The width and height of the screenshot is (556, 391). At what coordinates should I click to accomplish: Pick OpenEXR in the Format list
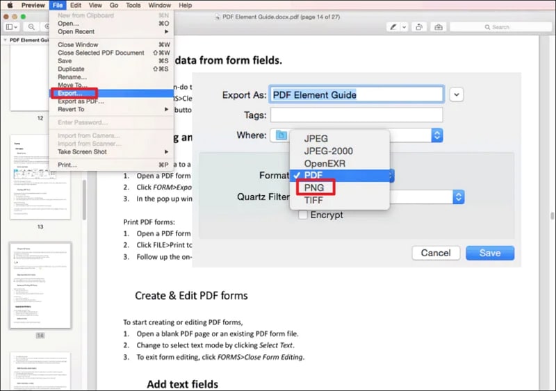point(339,163)
